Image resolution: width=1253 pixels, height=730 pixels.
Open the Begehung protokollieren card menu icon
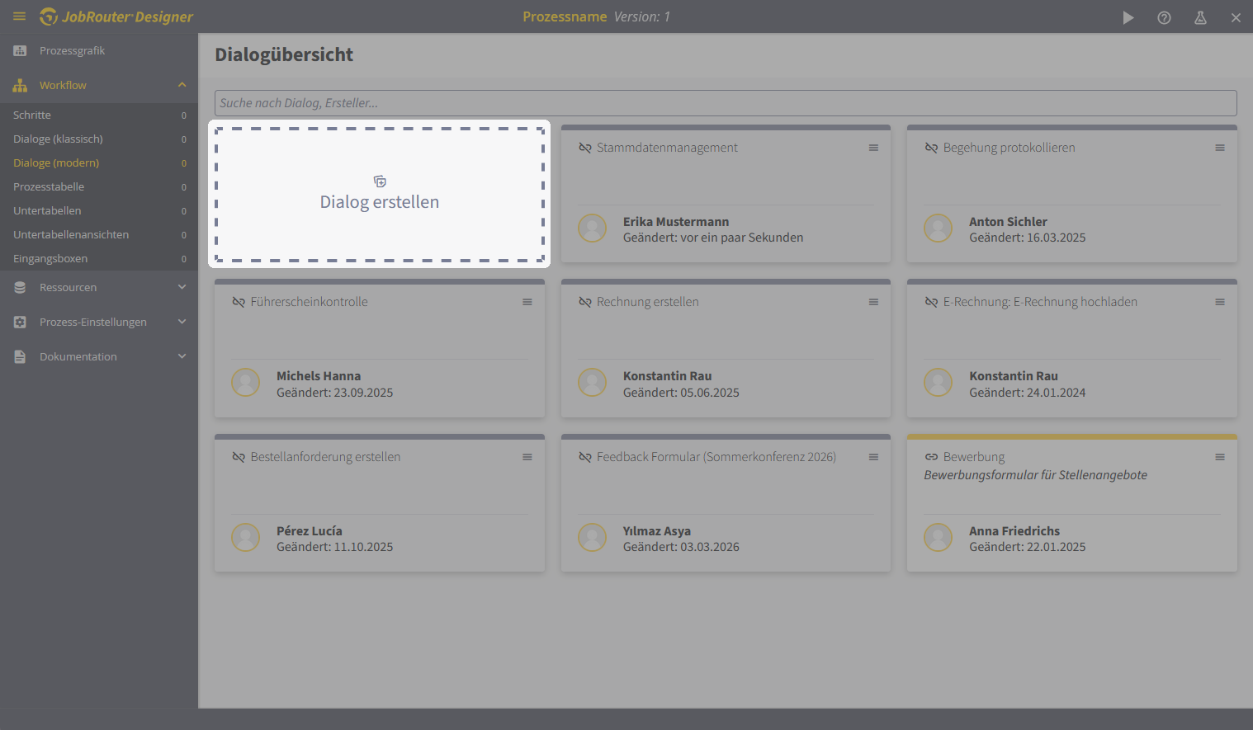(x=1220, y=148)
